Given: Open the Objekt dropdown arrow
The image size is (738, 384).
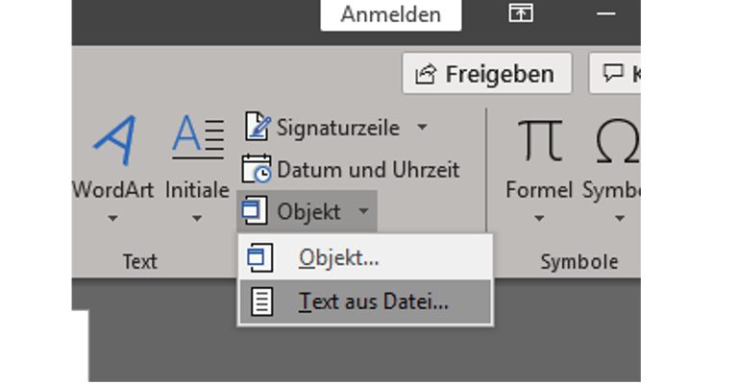Looking at the screenshot, I should pos(362,212).
